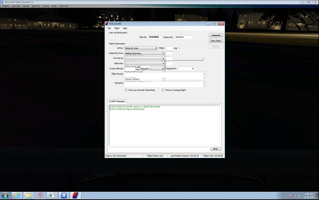Click the Pilot ID field DVA9895
Image resolution: width=319 pixels, height=200 pixels.
point(155,37)
